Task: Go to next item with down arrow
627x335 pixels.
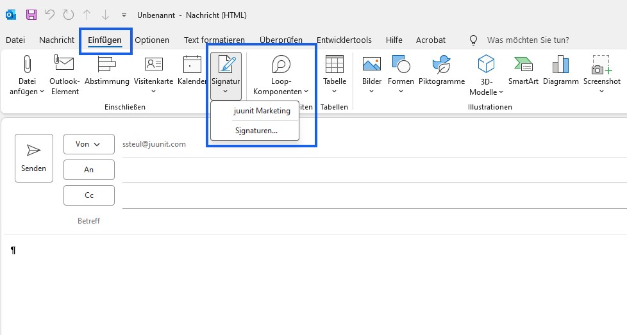Action: [105, 15]
